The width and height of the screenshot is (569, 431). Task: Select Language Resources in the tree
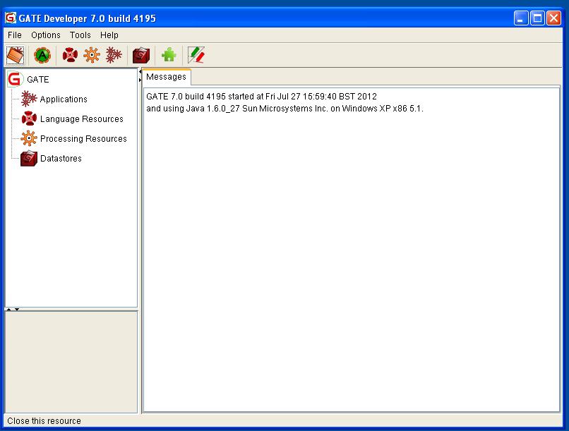(82, 119)
